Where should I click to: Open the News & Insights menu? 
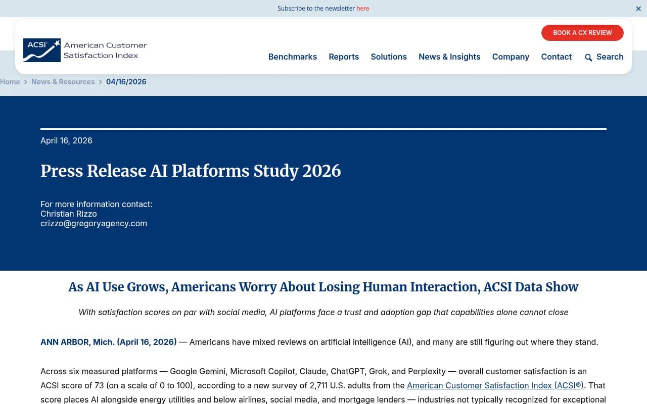click(x=449, y=57)
